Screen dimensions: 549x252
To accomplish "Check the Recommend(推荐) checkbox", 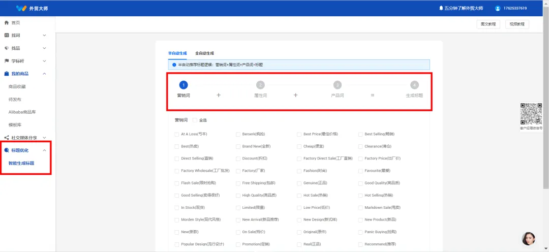I will click(x=360, y=244).
